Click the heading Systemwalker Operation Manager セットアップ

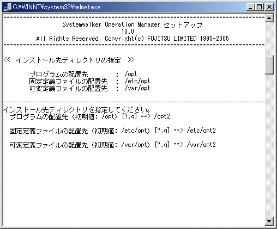[x=132, y=24]
